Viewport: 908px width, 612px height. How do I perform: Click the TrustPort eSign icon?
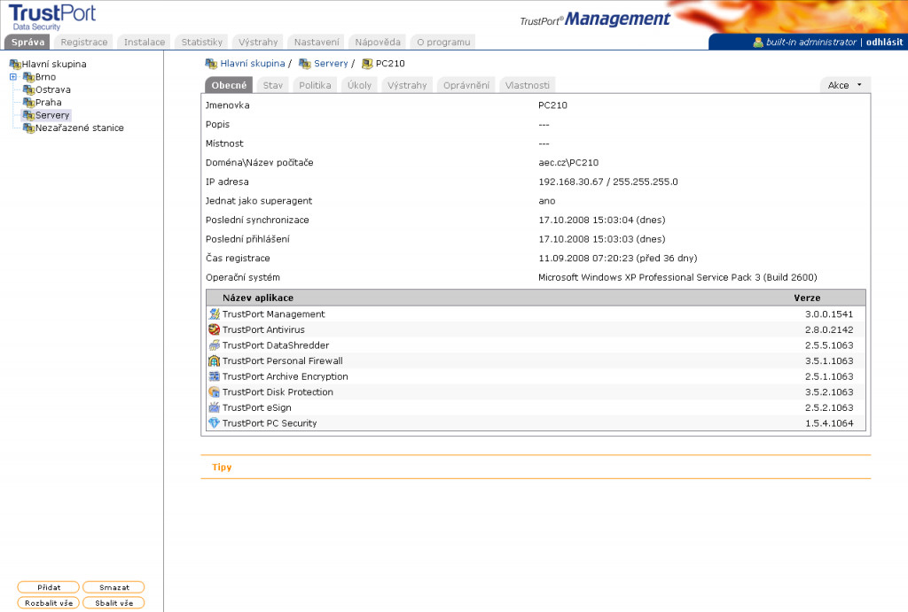[214, 407]
